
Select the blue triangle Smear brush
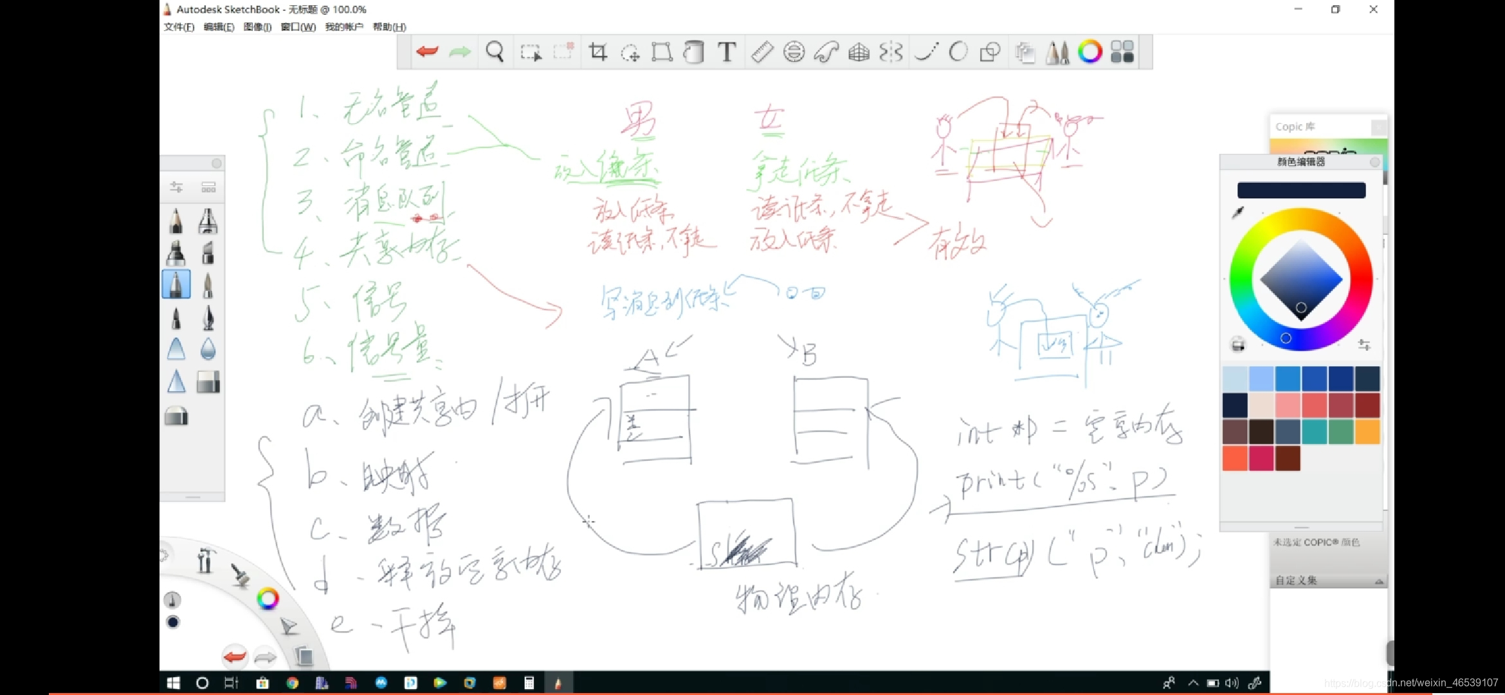(x=176, y=349)
